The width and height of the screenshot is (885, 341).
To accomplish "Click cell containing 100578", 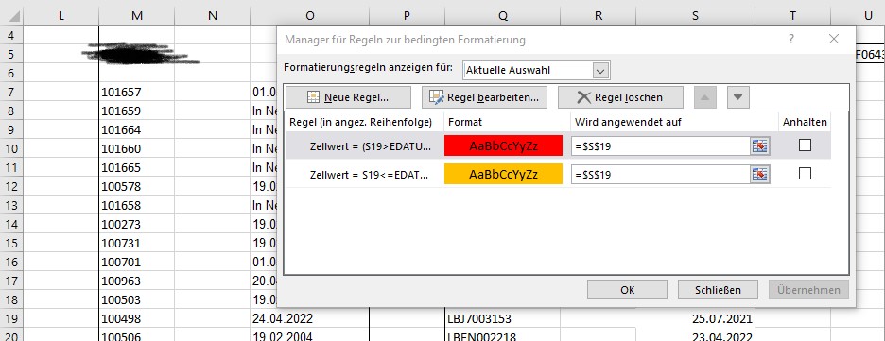I will 136,187.
